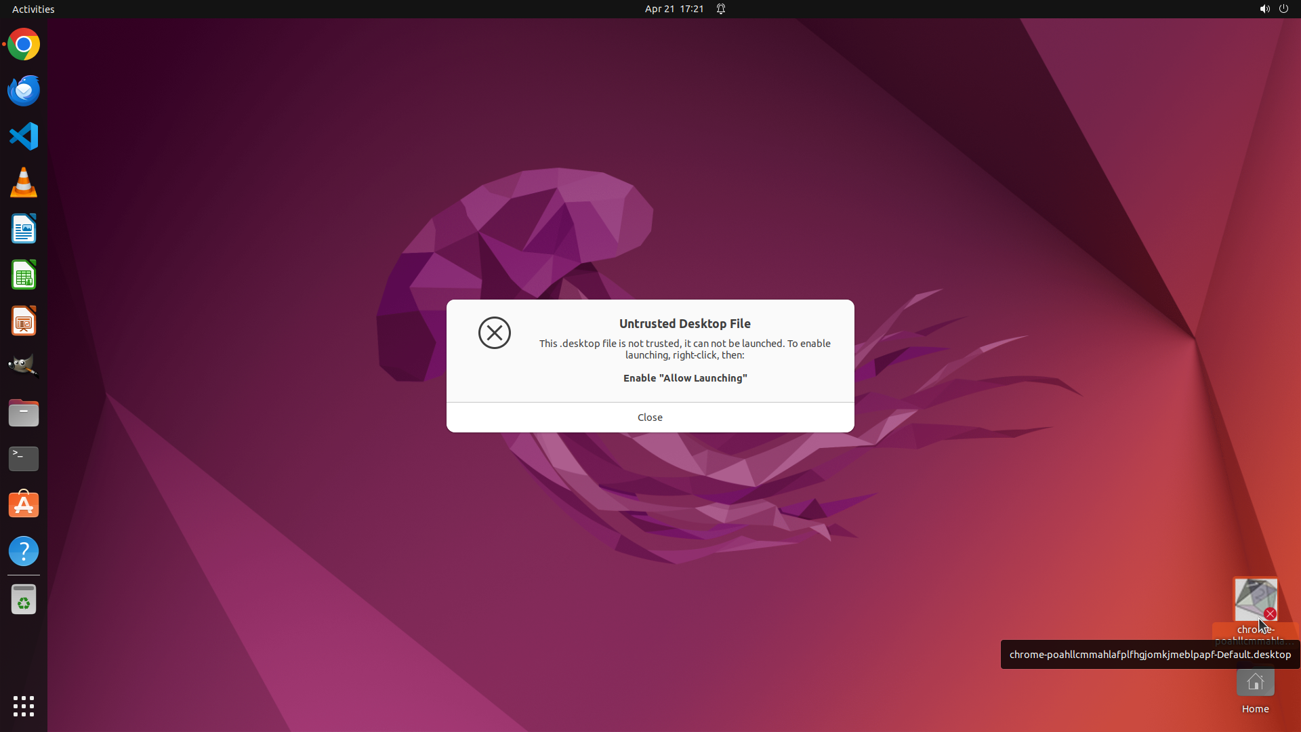Open GIMP image editor
This screenshot has width=1301, height=732.
[24, 366]
